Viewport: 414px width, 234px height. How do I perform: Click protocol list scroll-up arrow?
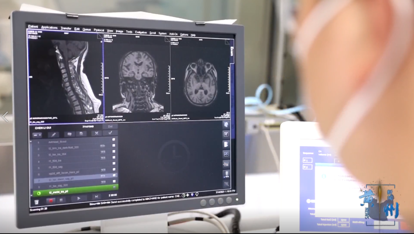click(31, 142)
